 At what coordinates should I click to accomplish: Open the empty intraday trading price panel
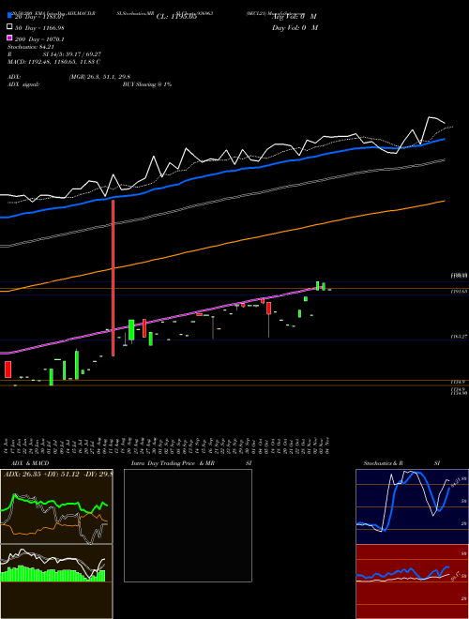(x=188, y=525)
